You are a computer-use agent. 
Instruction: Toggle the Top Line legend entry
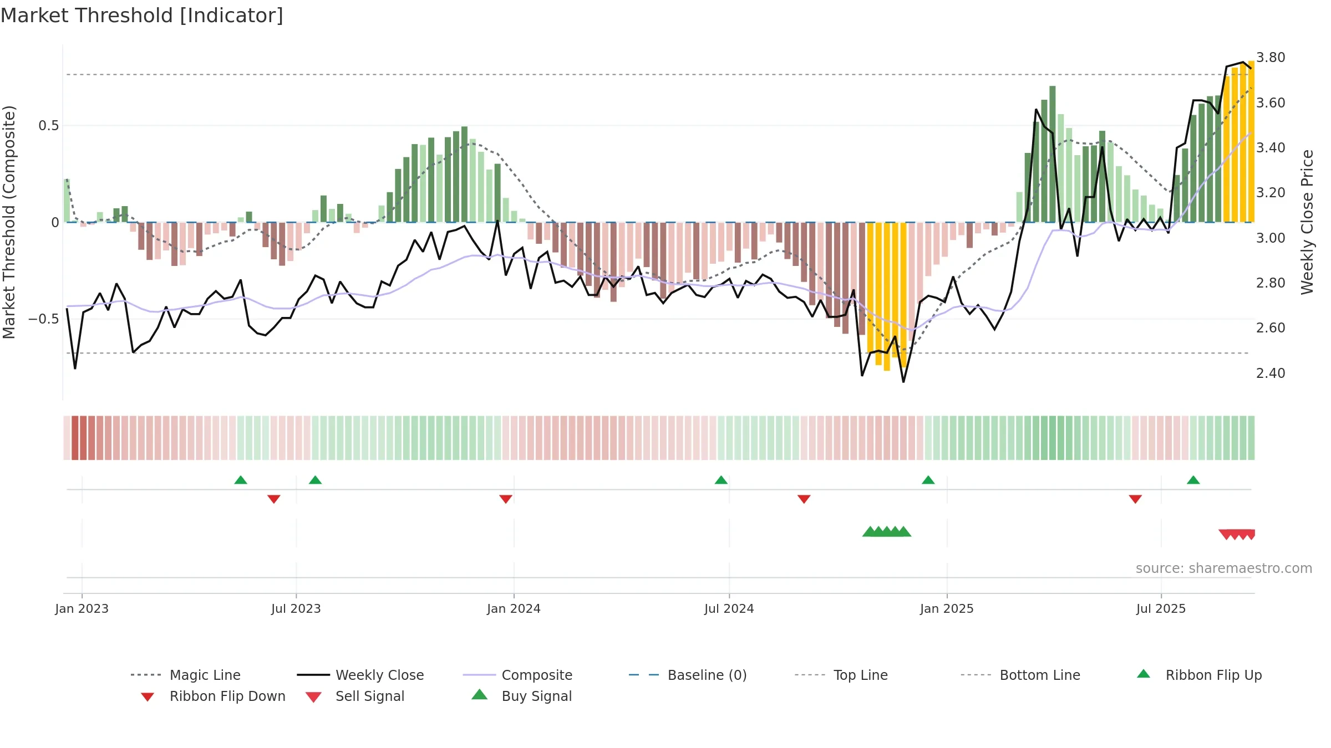[841, 675]
